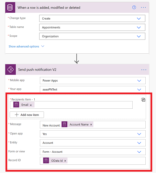Open the Table name dropdown showing Appointments
Screen dimensions: 156x173
(92, 27)
